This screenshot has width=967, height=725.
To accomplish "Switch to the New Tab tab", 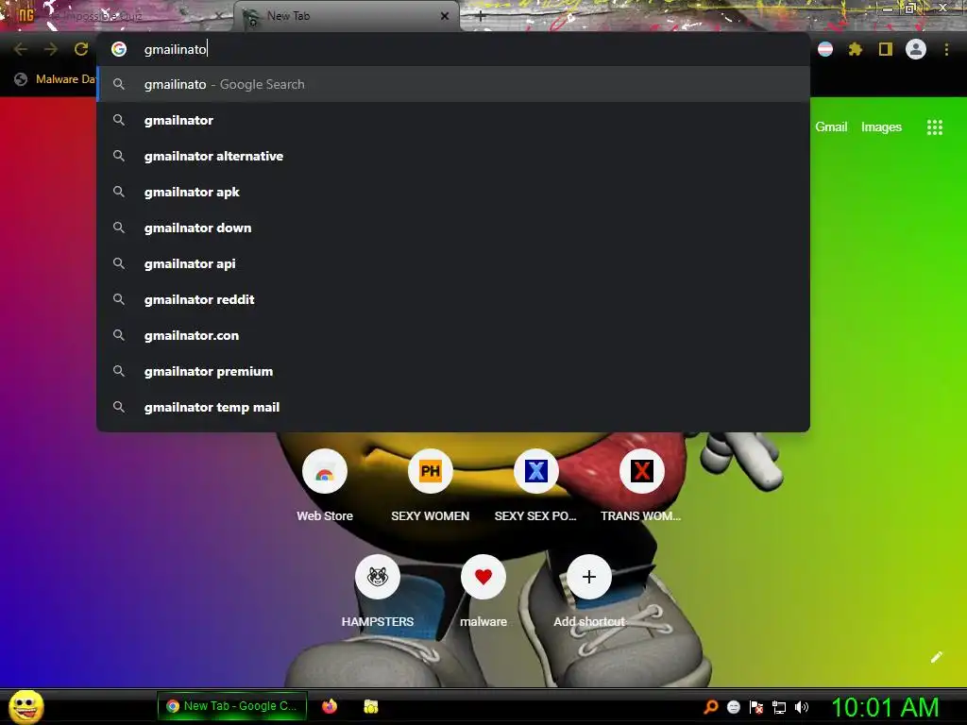I will click(346, 17).
